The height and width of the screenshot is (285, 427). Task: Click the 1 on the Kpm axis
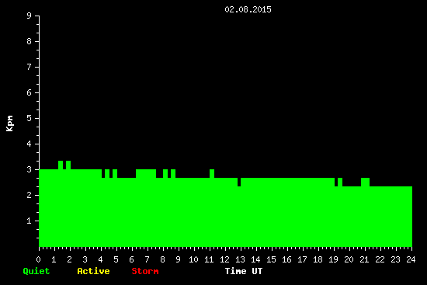(30, 221)
